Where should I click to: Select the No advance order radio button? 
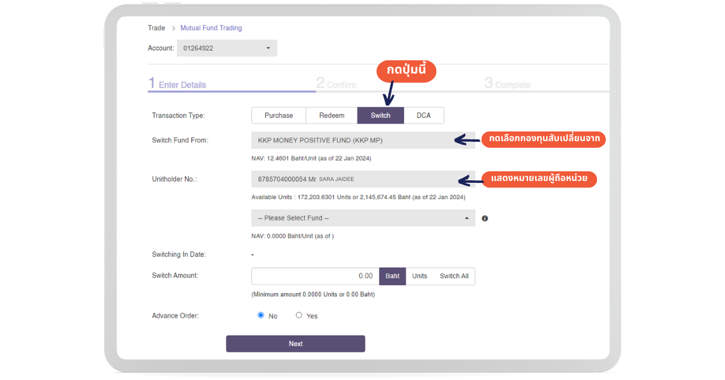point(261,315)
